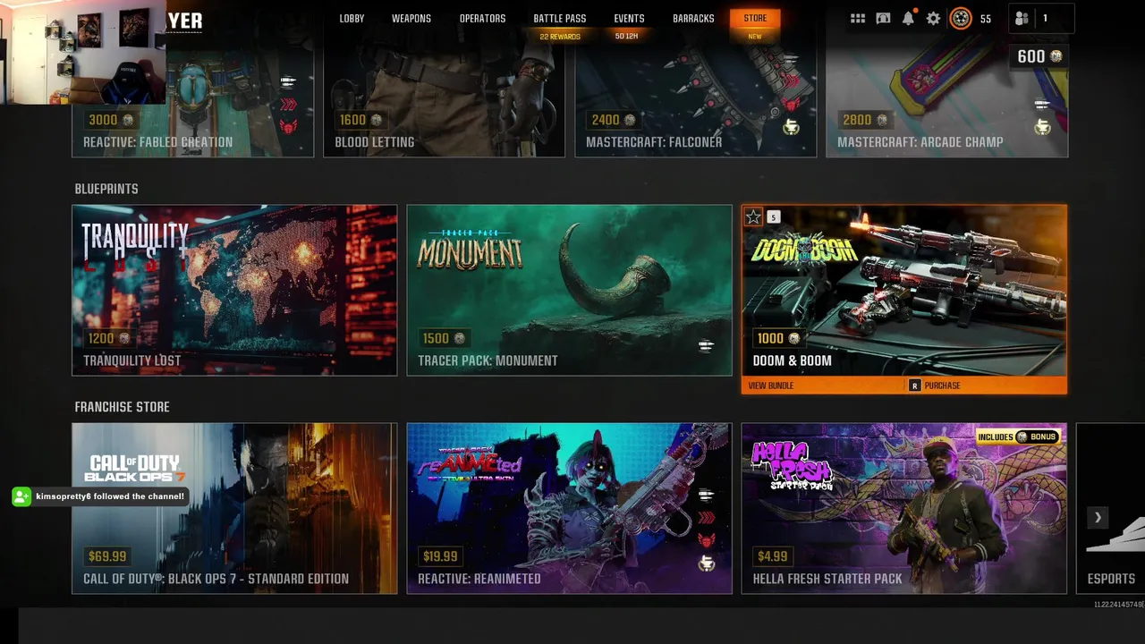Screen dimensions: 1145x644
Task: Click the tracer bullets icon on Fabled Creation card
Action: pos(288,82)
